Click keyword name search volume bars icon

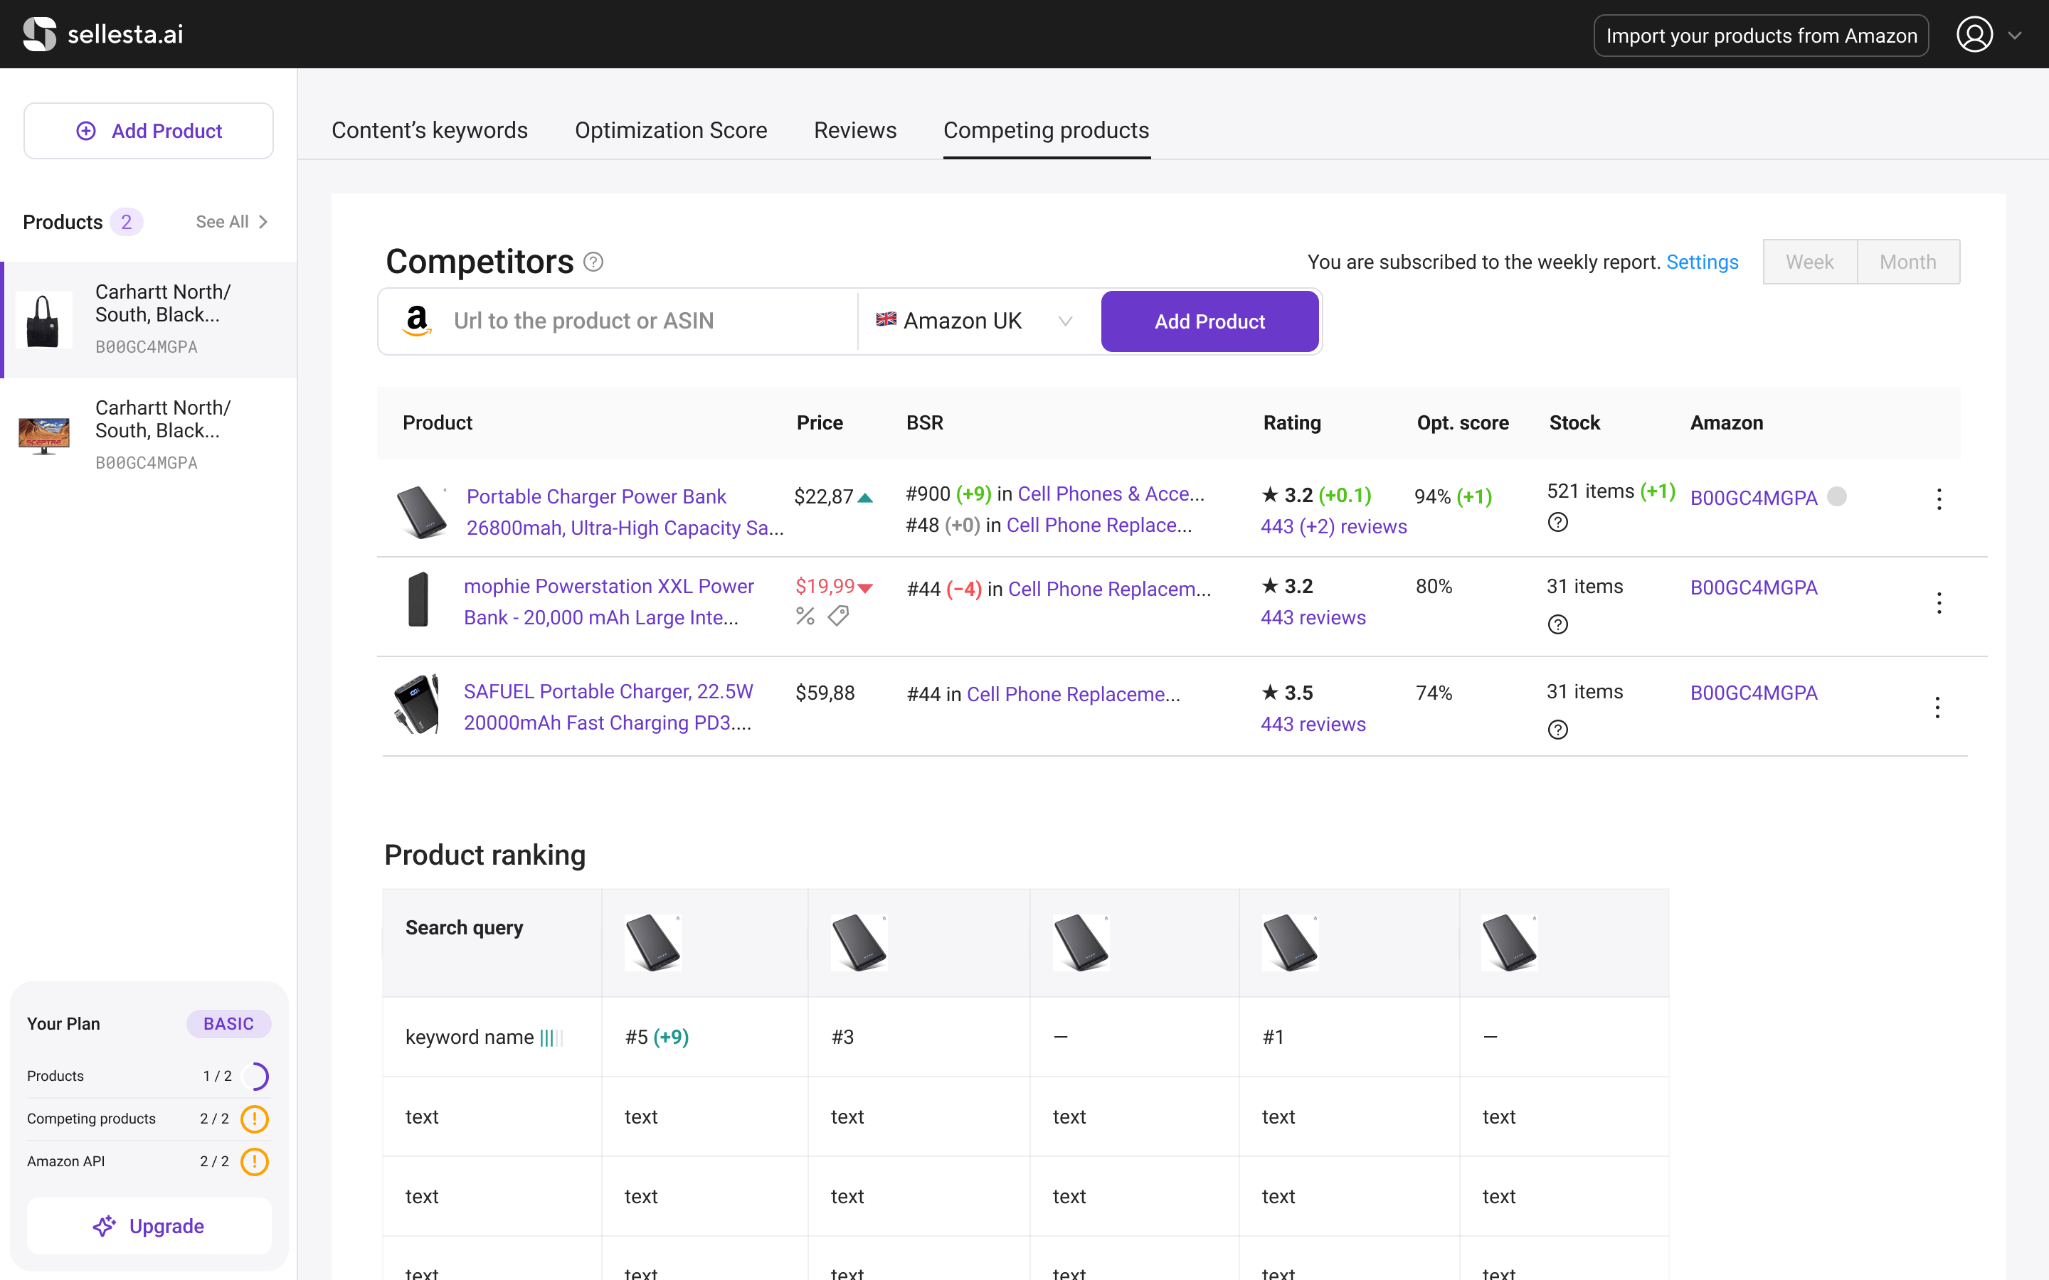point(551,1038)
